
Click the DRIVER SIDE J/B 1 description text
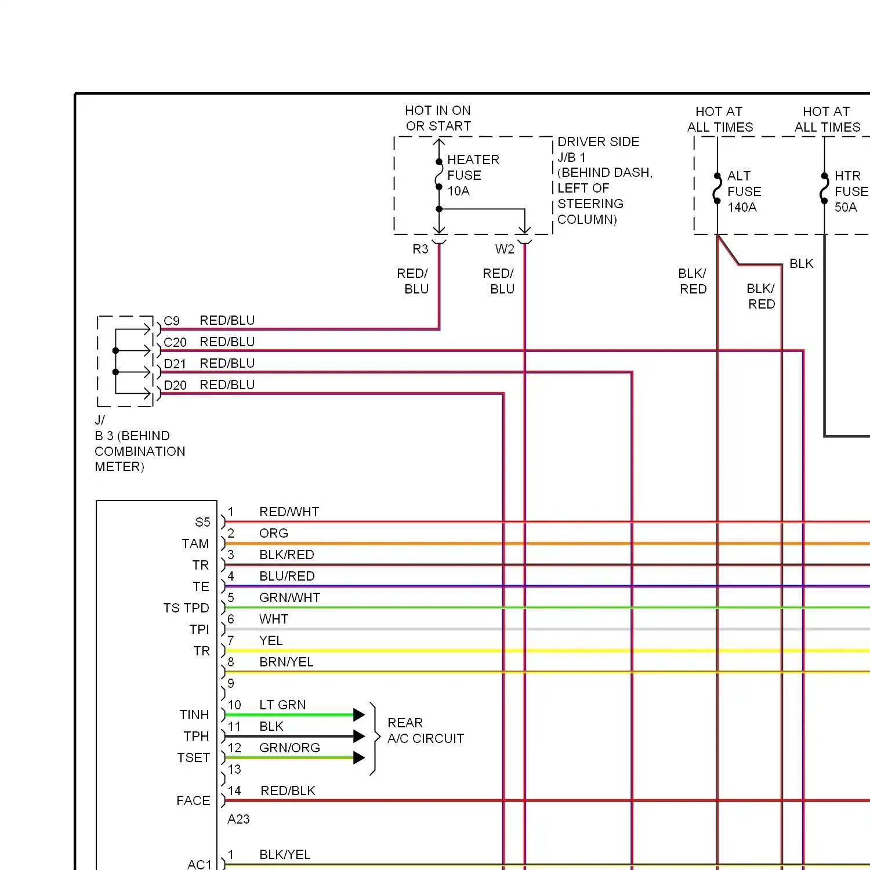(605, 180)
